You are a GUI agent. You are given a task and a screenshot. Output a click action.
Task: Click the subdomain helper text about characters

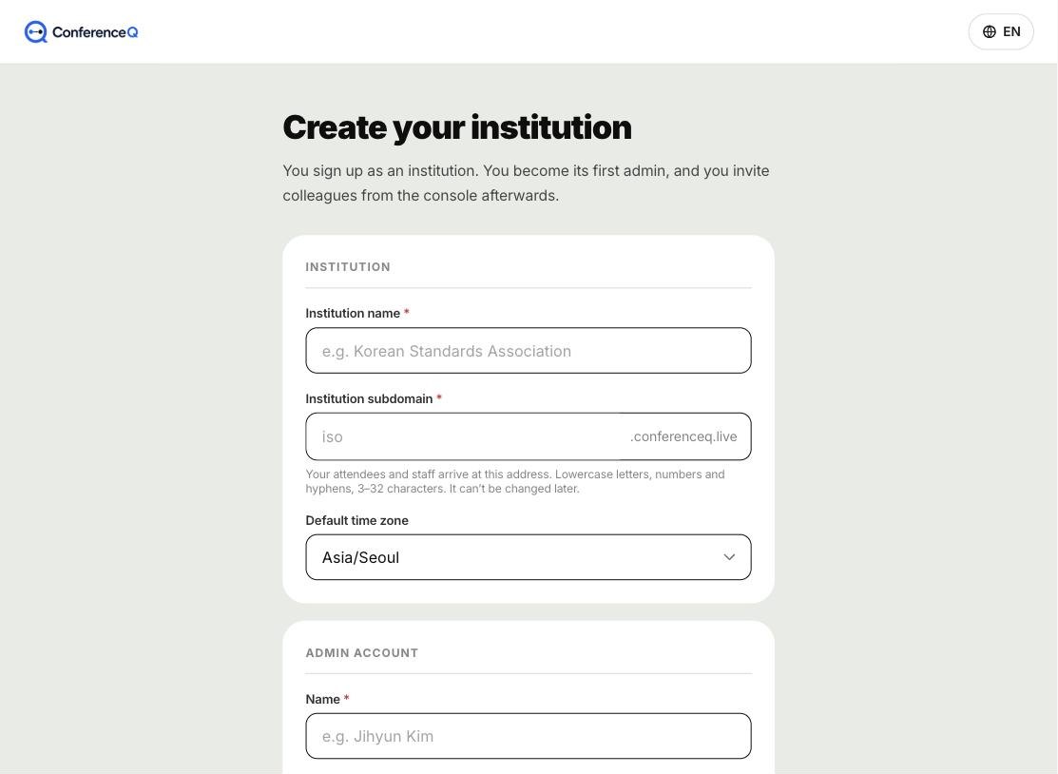pyautogui.click(x=515, y=481)
